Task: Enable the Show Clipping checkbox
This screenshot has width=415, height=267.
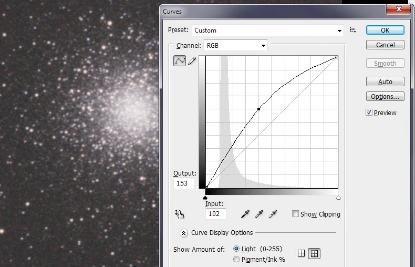Action: click(x=295, y=214)
